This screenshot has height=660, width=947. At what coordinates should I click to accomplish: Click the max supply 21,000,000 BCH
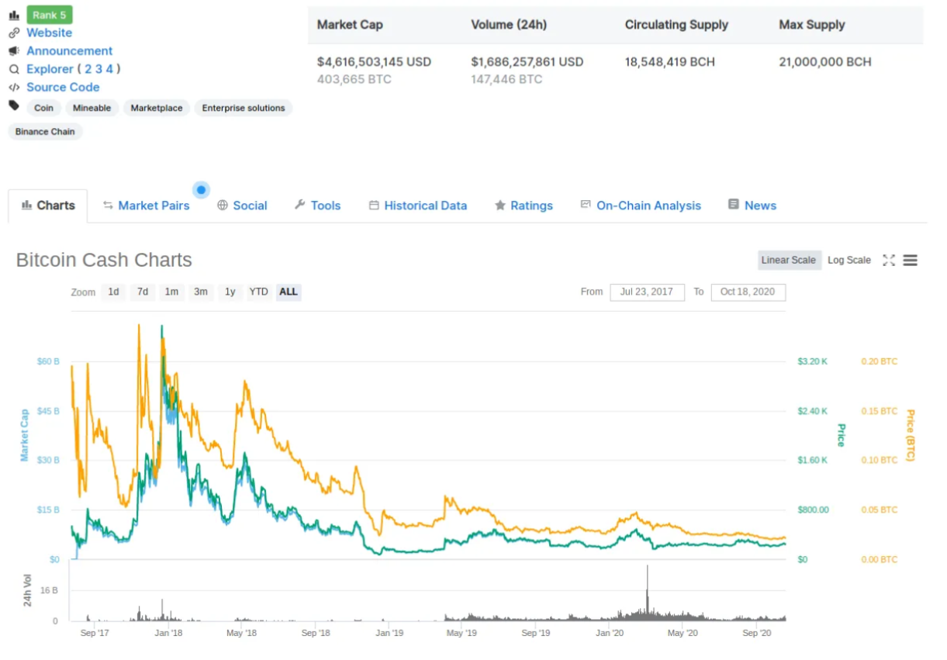click(825, 61)
